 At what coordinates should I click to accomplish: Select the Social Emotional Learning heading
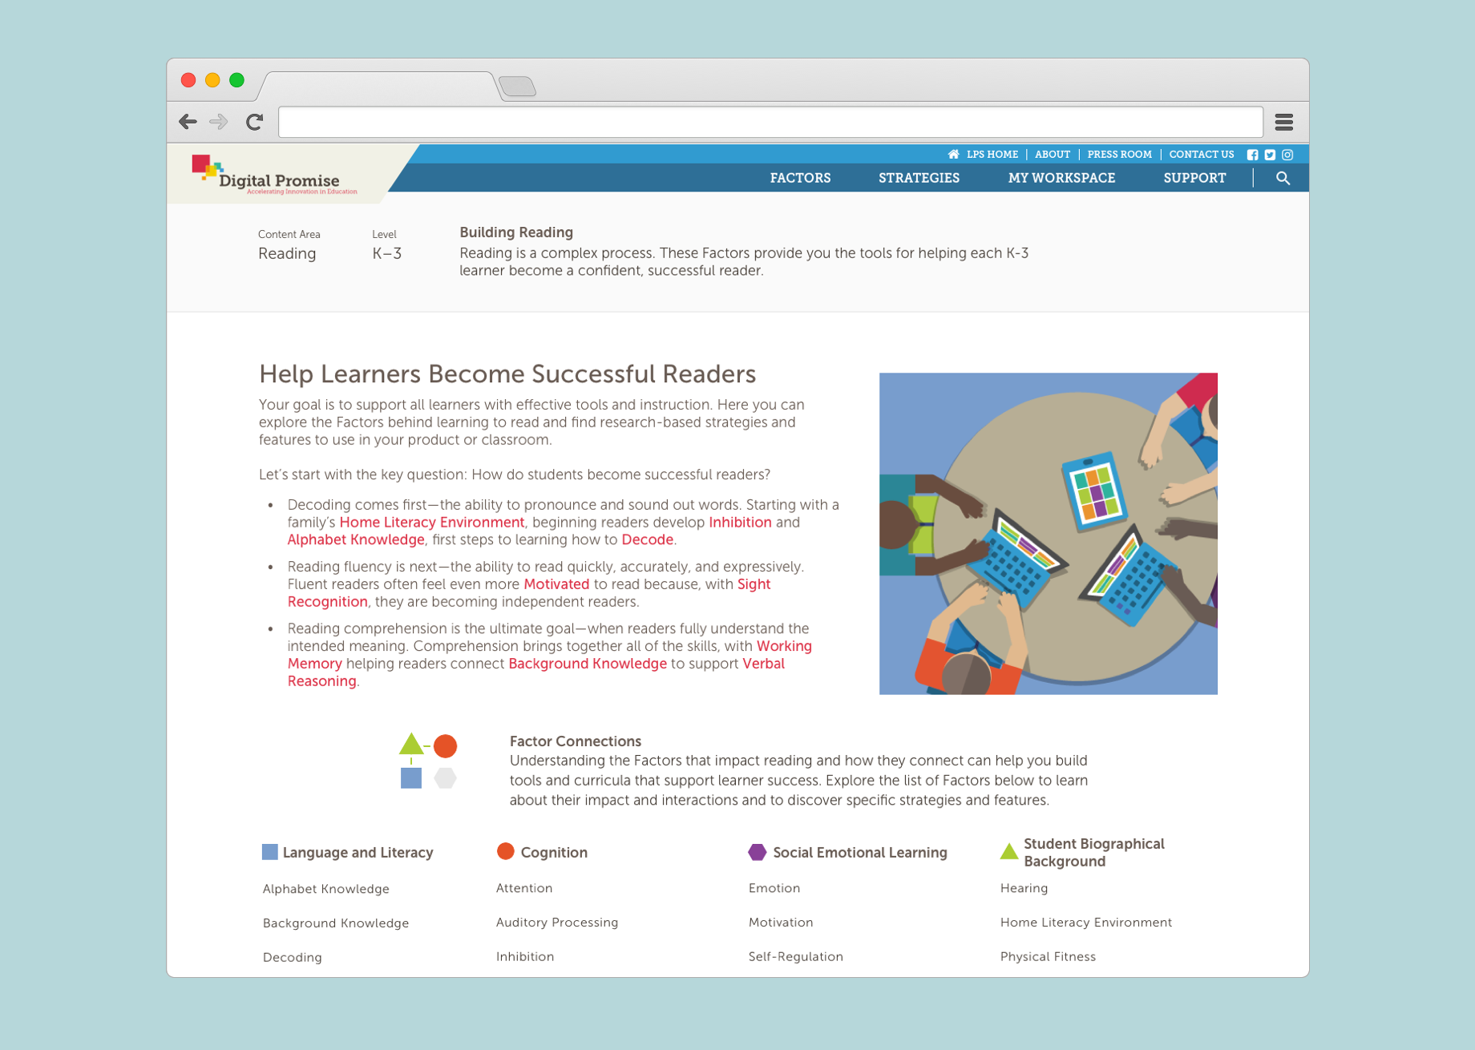[859, 853]
